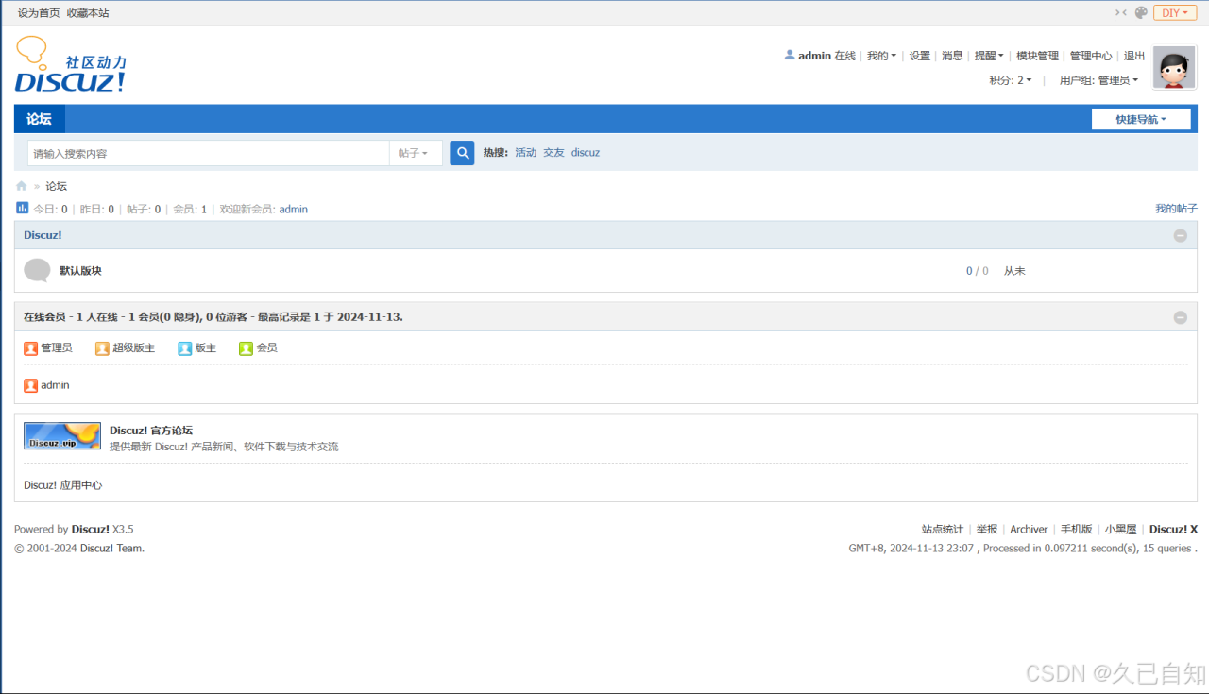Expand the 我的 menu
Image resolution: width=1209 pixels, height=694 pixels.
[x=881, y=56]
